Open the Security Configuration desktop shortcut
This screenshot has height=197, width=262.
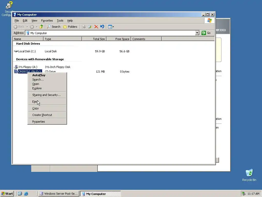[x=8, y=9]
